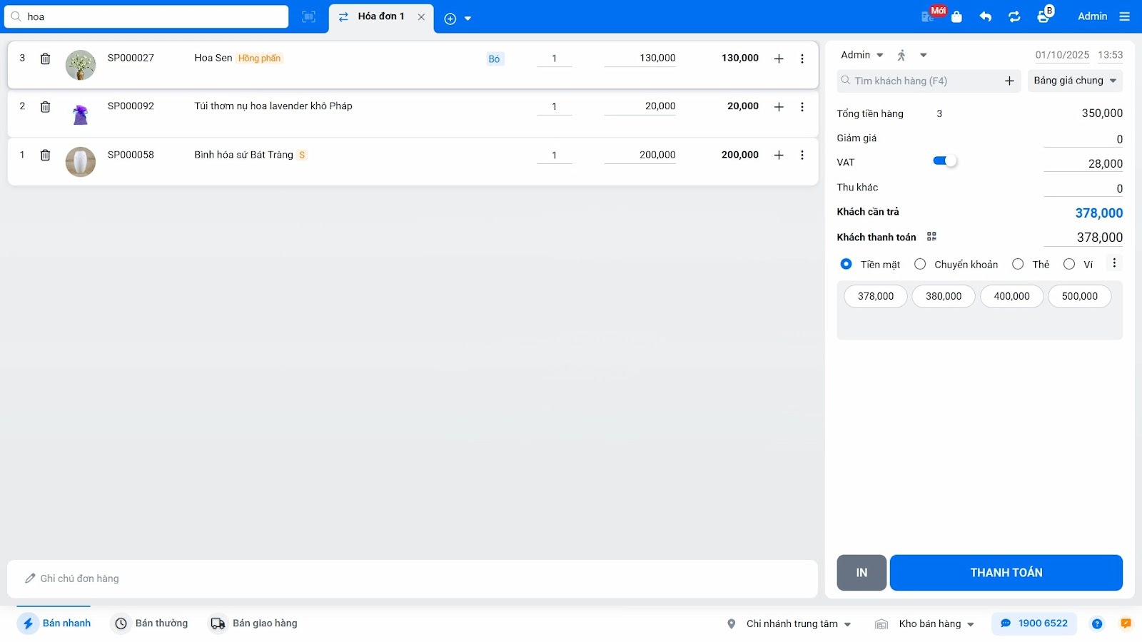
Task: Open the shopping bag orders icon
Action: 957,17
